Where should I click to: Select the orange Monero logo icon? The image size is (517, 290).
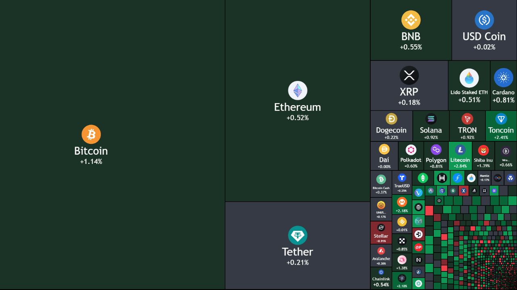[x=402, y=201]
